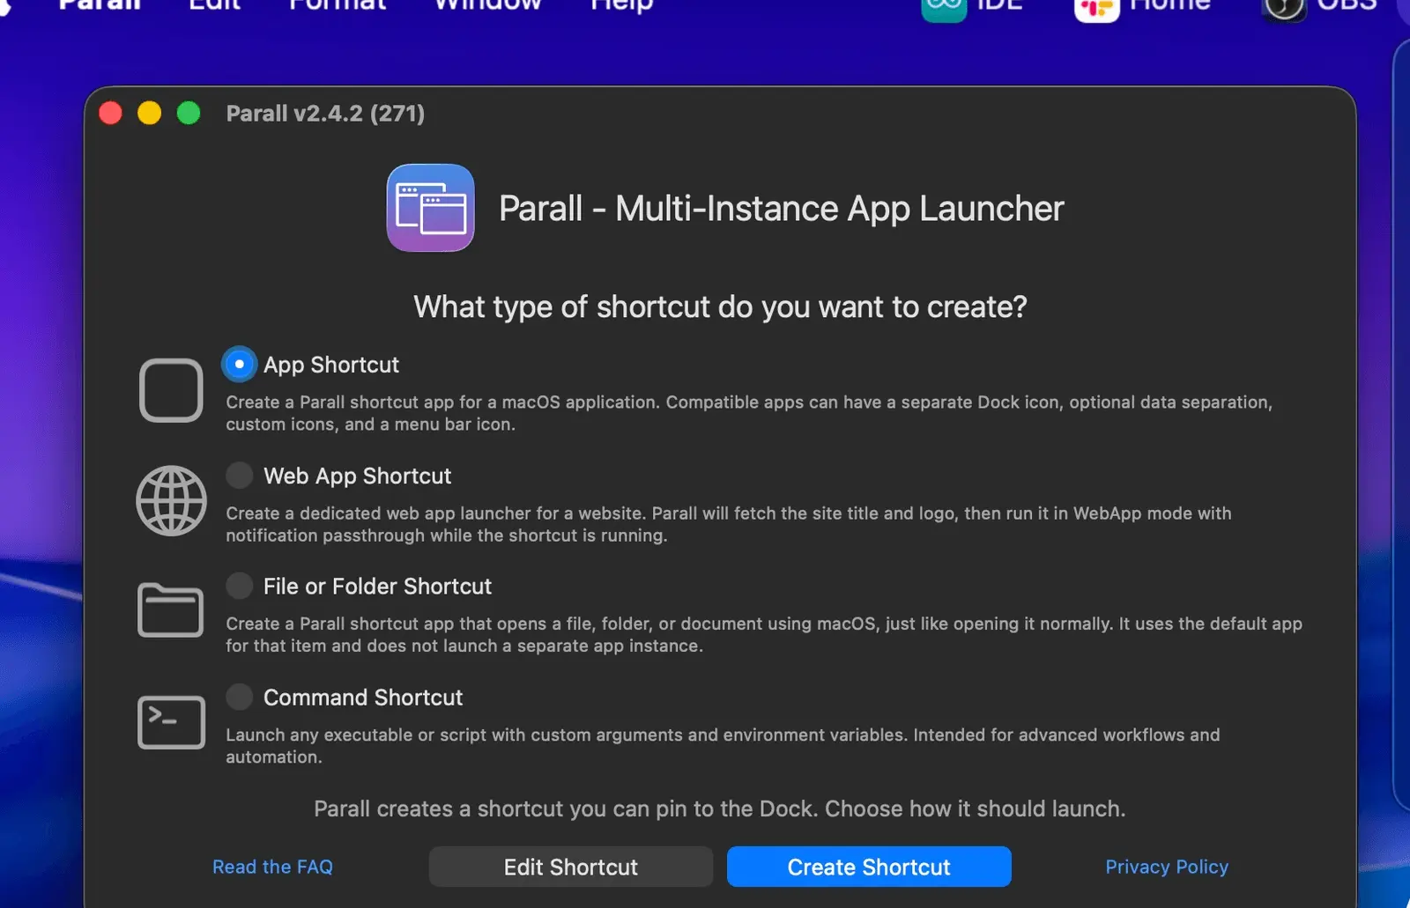
Task: Click the Web App Shortcut globe icon
Action: (x=171, y=500)
